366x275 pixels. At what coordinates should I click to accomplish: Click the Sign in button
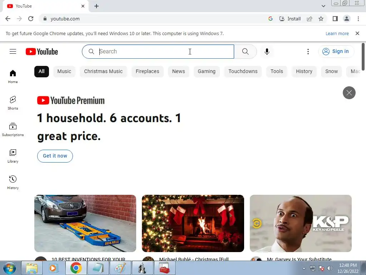click(x=336, y=52)
